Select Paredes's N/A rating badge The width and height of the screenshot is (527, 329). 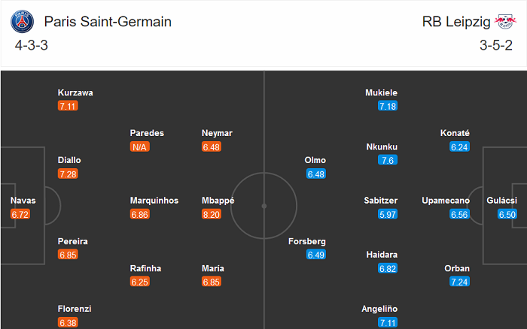coord(140,146)
